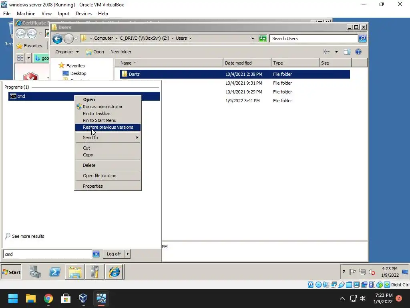Select the Dartz folder row

[x=235, y=74]
